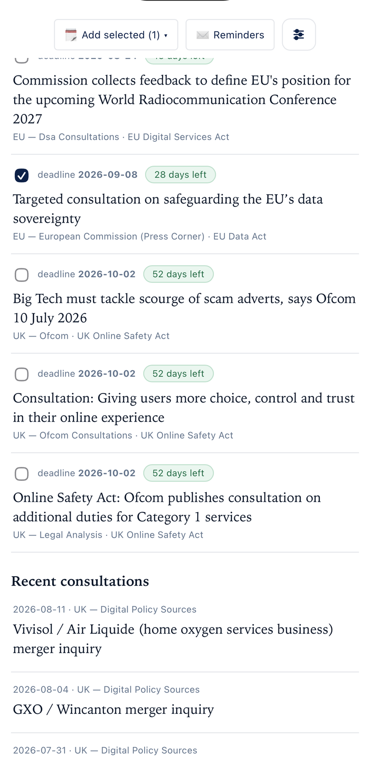The image size is (370, 759).
Task: Open Vivisol / Air Liquide merger inquiry
Action: (173, 639)
